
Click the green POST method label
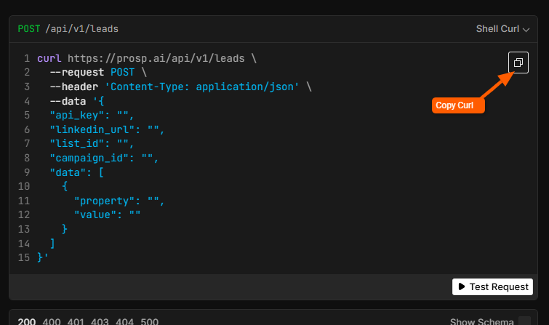pyautogui.click(x=30, y=29)
